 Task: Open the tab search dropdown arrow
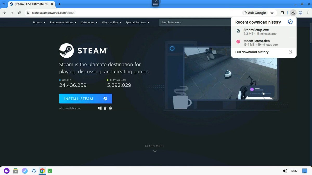[x=4, y=4]
